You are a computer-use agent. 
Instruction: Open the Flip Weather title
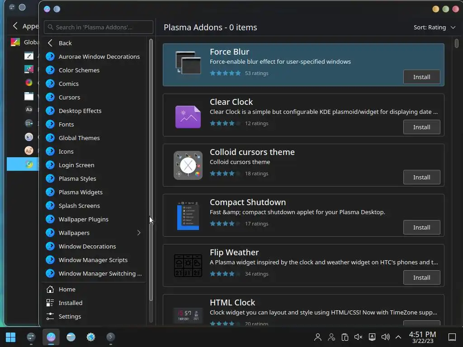click(234, 253)
